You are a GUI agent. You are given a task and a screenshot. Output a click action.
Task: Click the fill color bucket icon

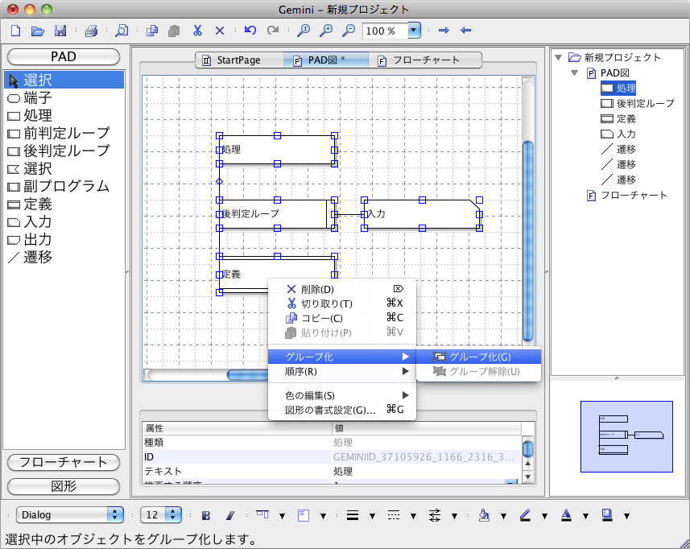pyautogui.click(x=484, y=515)
